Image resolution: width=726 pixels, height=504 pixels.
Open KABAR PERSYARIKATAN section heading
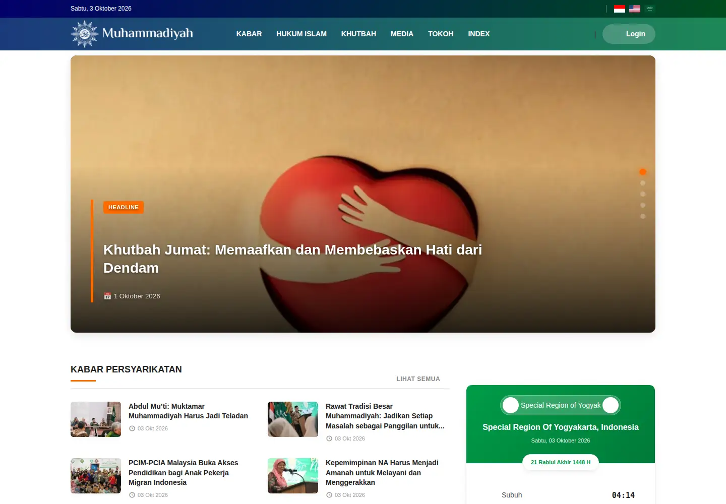coord(126,369)
